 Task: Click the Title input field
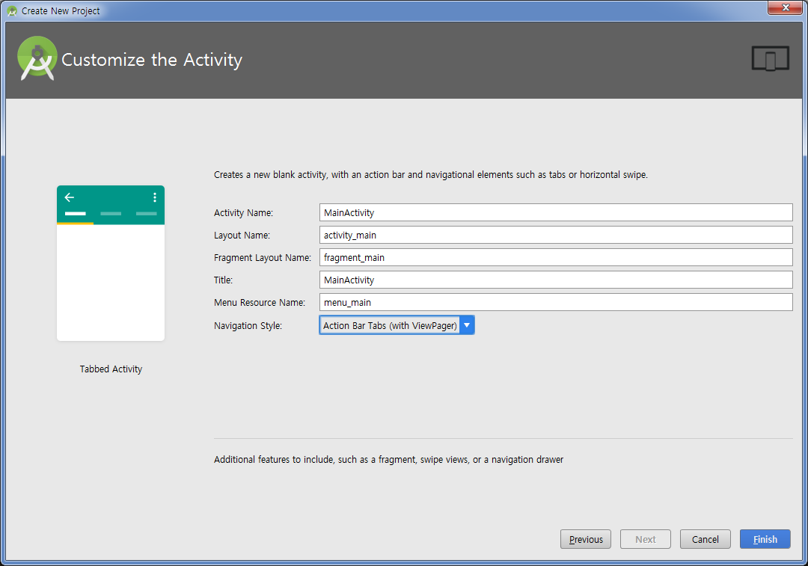click(555, 280)
